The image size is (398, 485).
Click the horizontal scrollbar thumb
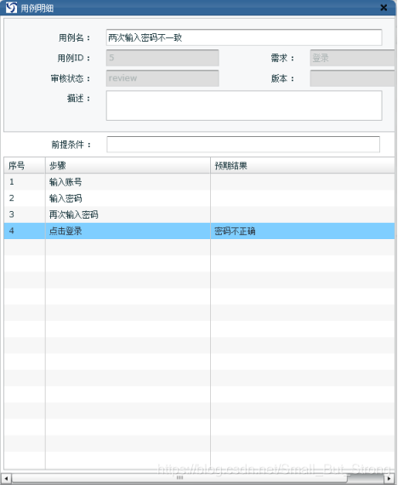click(180, 478)
